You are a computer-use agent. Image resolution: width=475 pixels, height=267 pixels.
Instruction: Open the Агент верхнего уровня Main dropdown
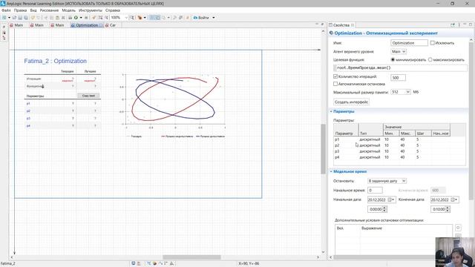tap(399, 51)
